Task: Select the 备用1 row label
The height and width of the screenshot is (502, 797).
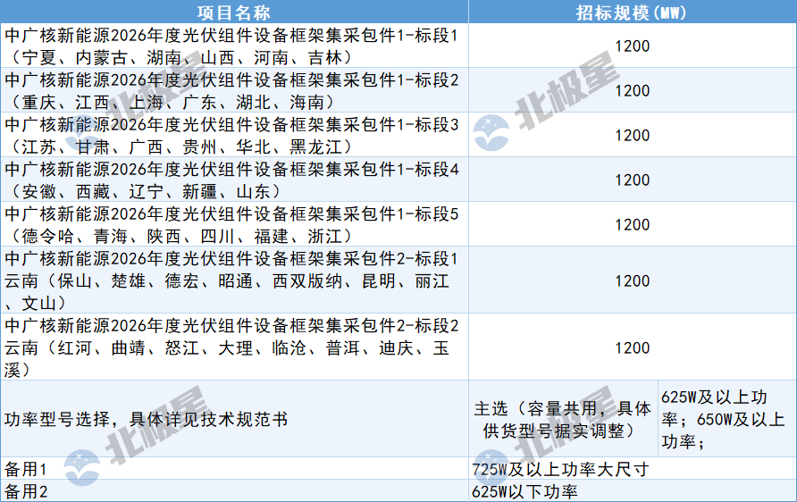Action: 233,469
